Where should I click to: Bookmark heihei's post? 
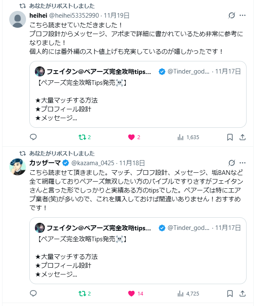[230, 137]
